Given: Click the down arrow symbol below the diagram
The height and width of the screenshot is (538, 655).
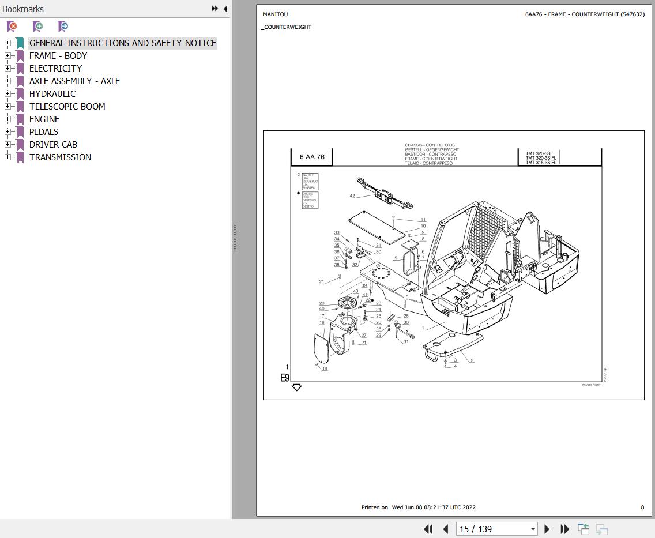Looking at the screenshot, I should pos(296,387).
